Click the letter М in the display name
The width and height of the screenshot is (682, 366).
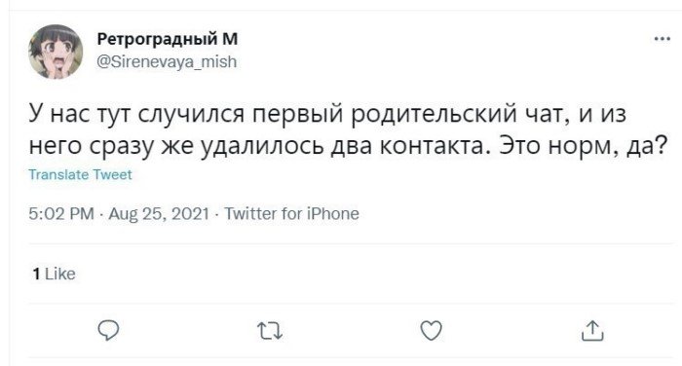[x=231, y=39]
